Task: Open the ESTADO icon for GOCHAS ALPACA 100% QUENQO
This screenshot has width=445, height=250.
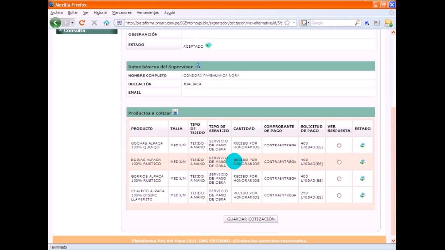Action: click(362, 145)
